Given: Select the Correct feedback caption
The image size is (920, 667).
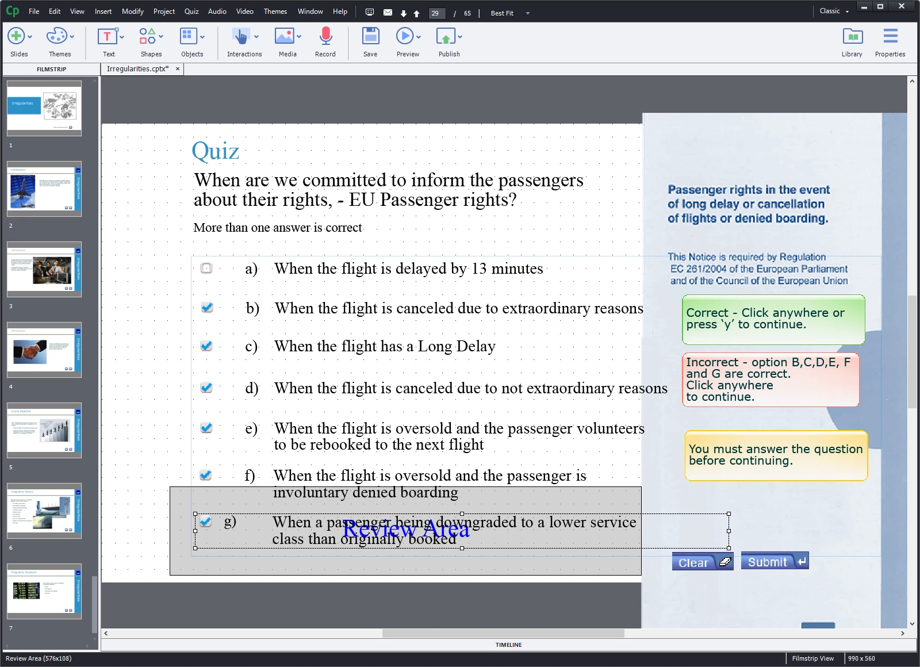Looking at the screenshot, I should tap(773, 320).
